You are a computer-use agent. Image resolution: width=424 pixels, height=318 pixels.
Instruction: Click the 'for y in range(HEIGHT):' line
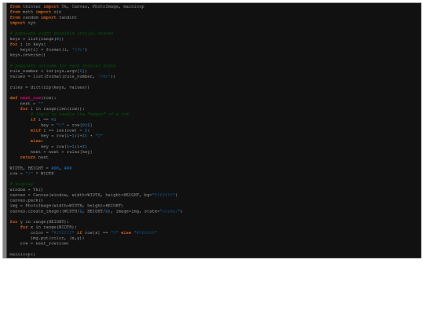tap(39, 221)
